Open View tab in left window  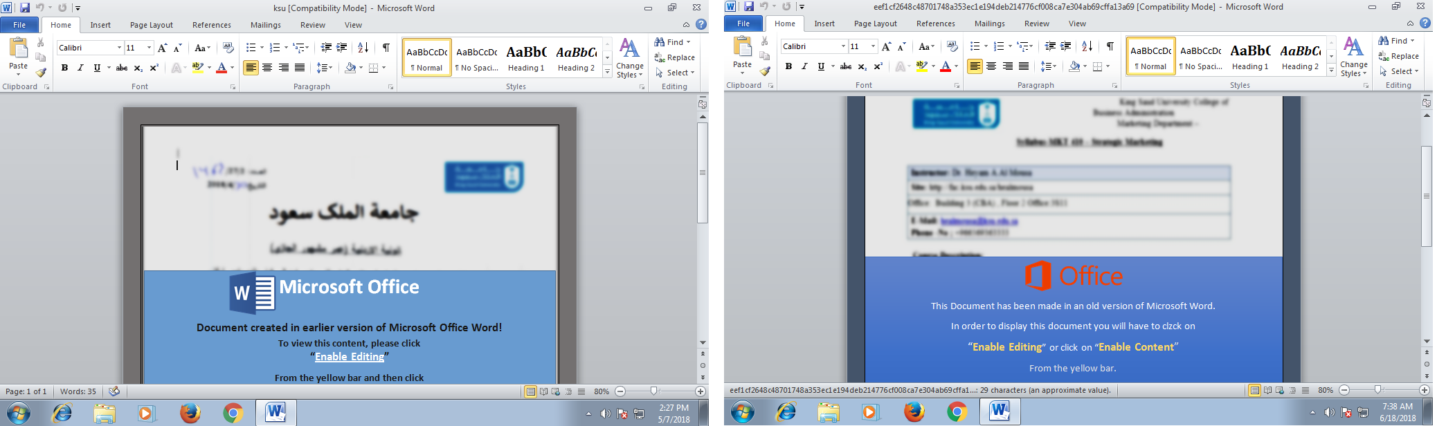click(x=353, y=25)
